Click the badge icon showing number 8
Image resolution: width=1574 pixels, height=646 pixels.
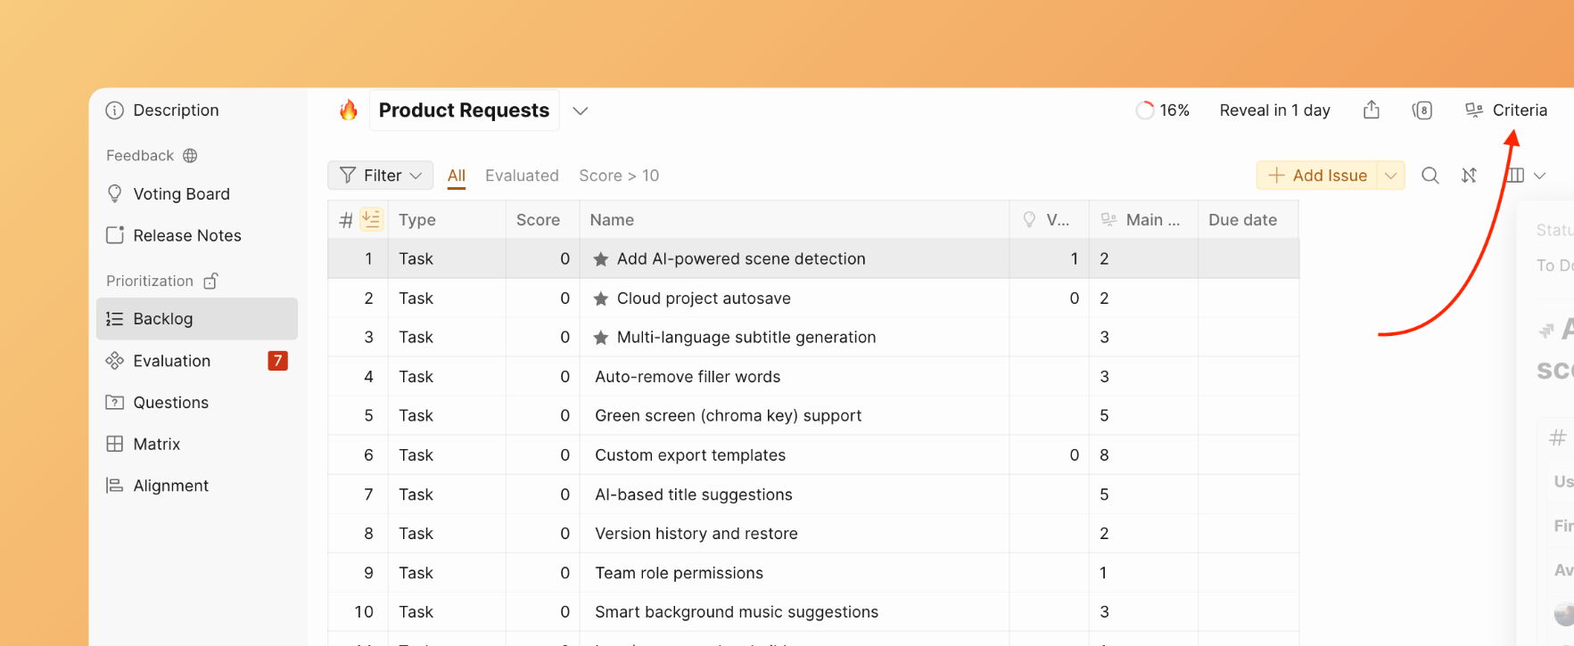(x=1422, y=110)
